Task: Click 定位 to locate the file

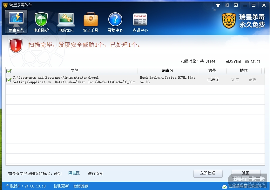Action: [235, 80]
